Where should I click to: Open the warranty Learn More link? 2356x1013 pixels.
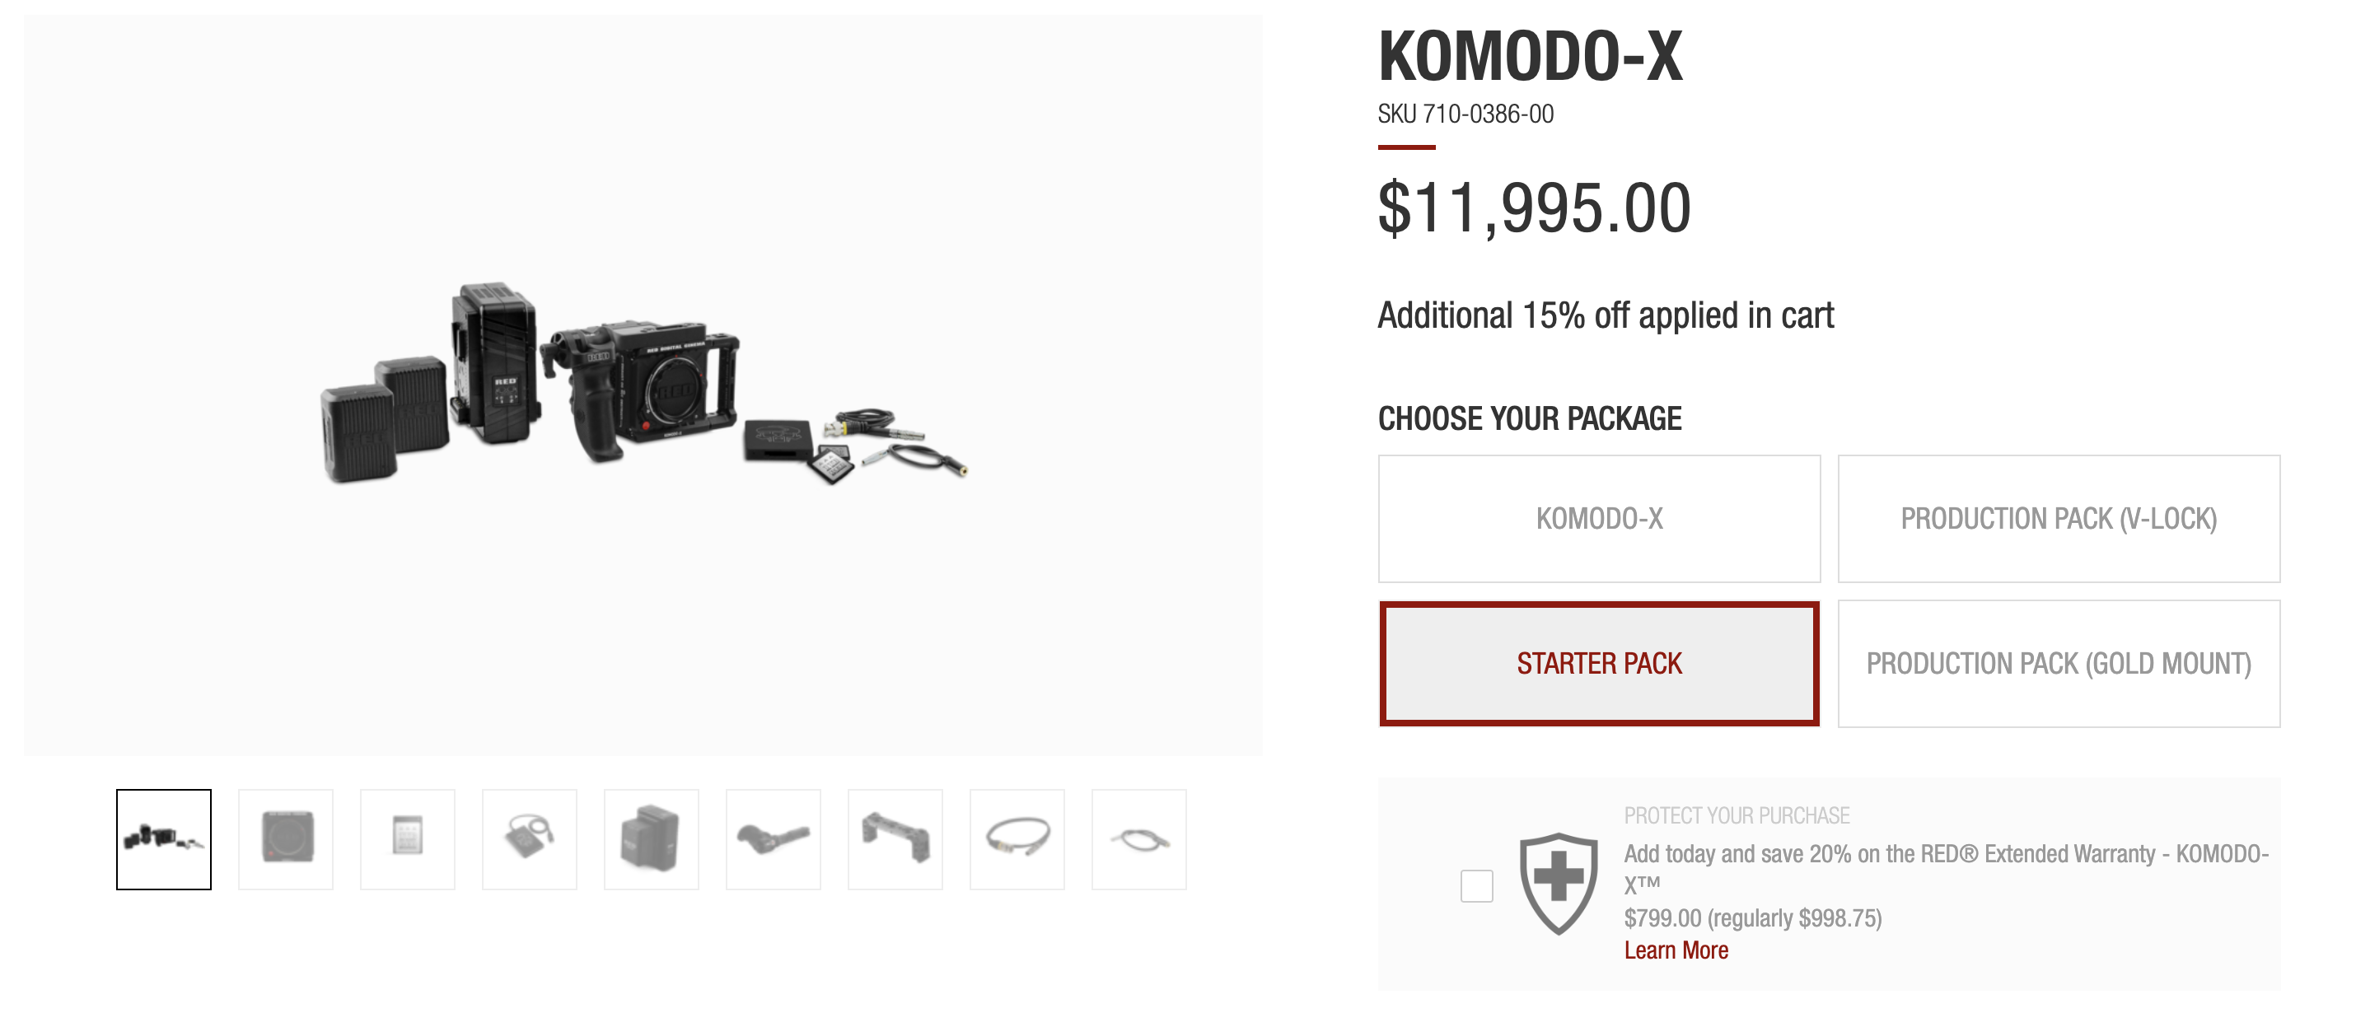[x=1676, y=950]
